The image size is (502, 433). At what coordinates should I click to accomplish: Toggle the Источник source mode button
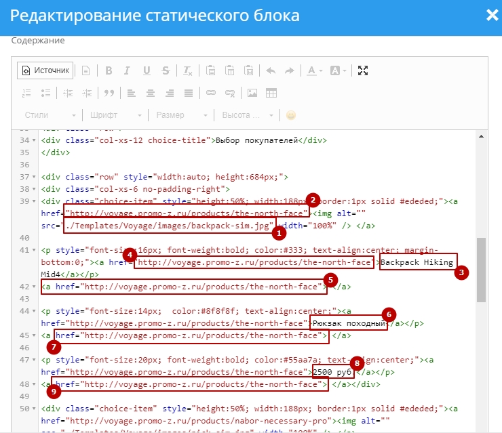(45, 70)
